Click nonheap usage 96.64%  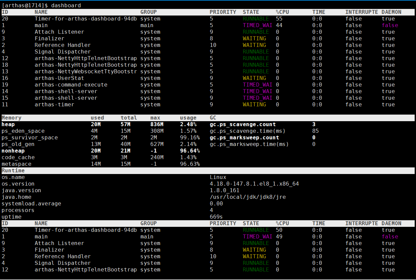tap(190, 151)
